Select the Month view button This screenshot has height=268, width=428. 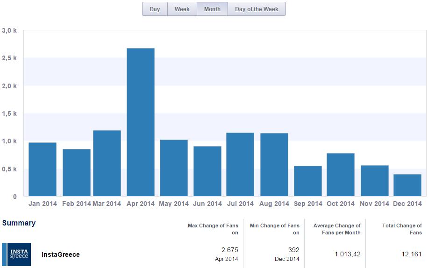point(212,9)
